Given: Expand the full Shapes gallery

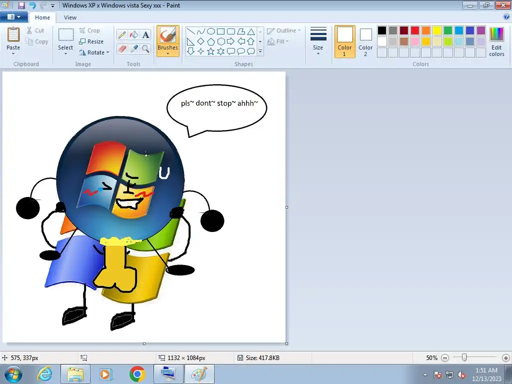Looking at the screenshot, I should 260,51.
